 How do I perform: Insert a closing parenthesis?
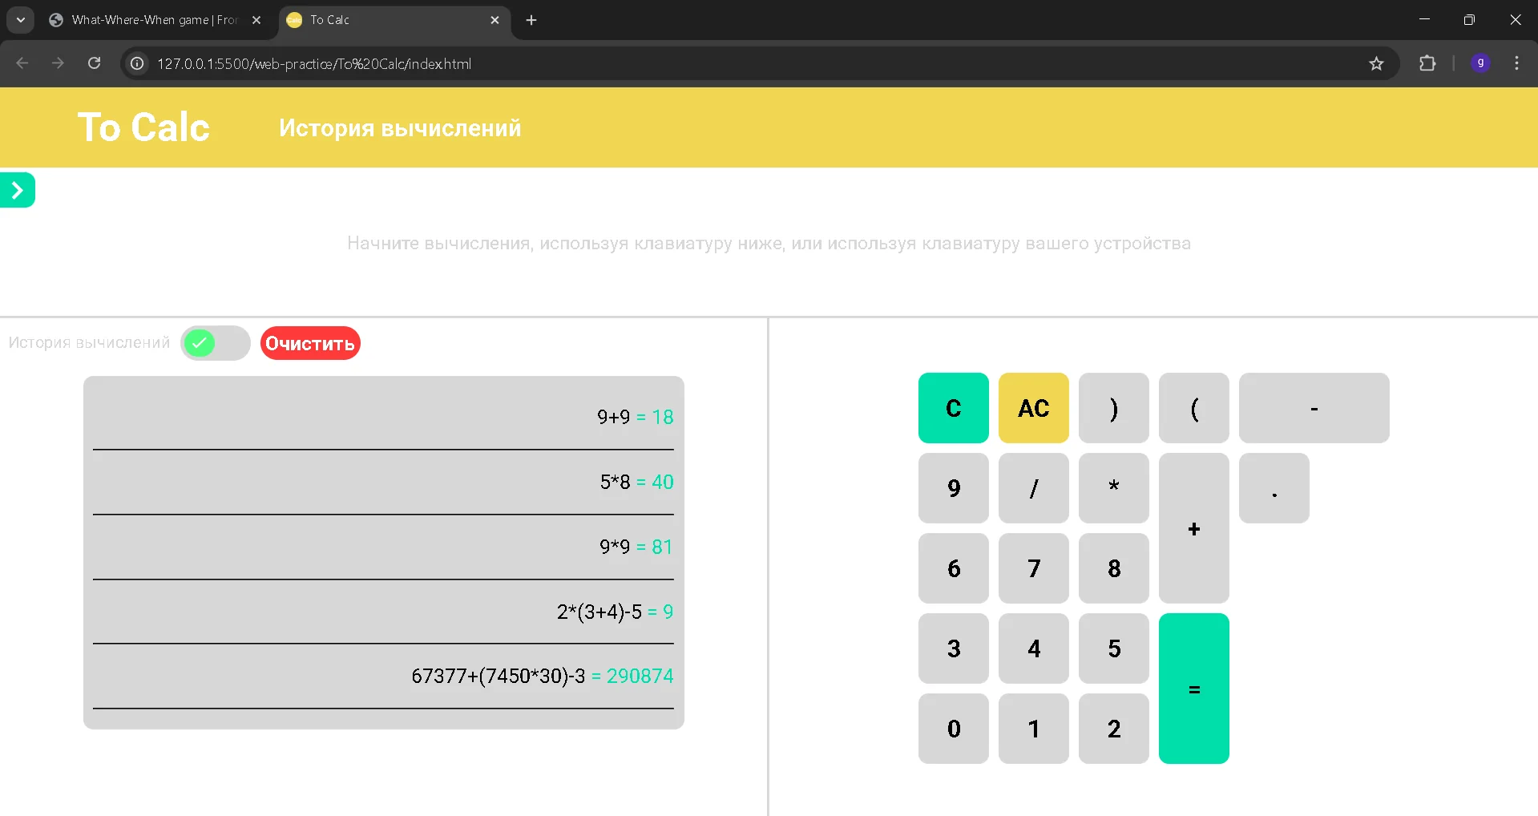pos(1113,408)
